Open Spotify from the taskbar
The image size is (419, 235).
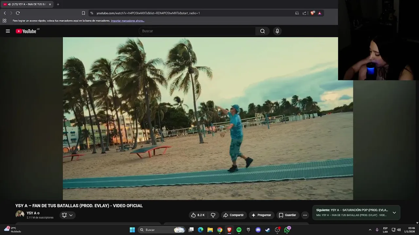[239, 230]
